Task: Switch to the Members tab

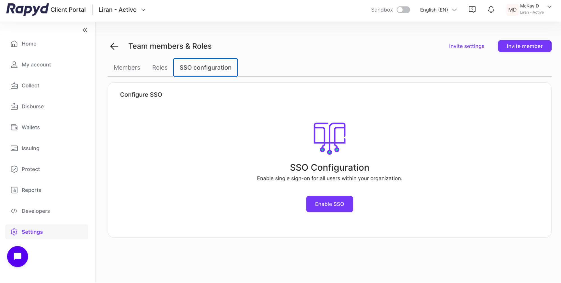Action: tap(127, 68)
